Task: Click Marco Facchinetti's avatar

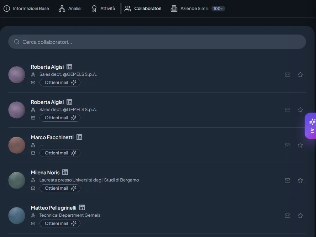Action: [x=17, y=145]
